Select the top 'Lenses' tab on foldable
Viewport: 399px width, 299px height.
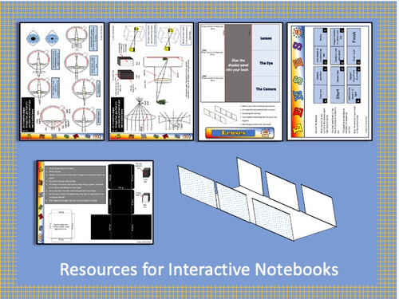266,38
